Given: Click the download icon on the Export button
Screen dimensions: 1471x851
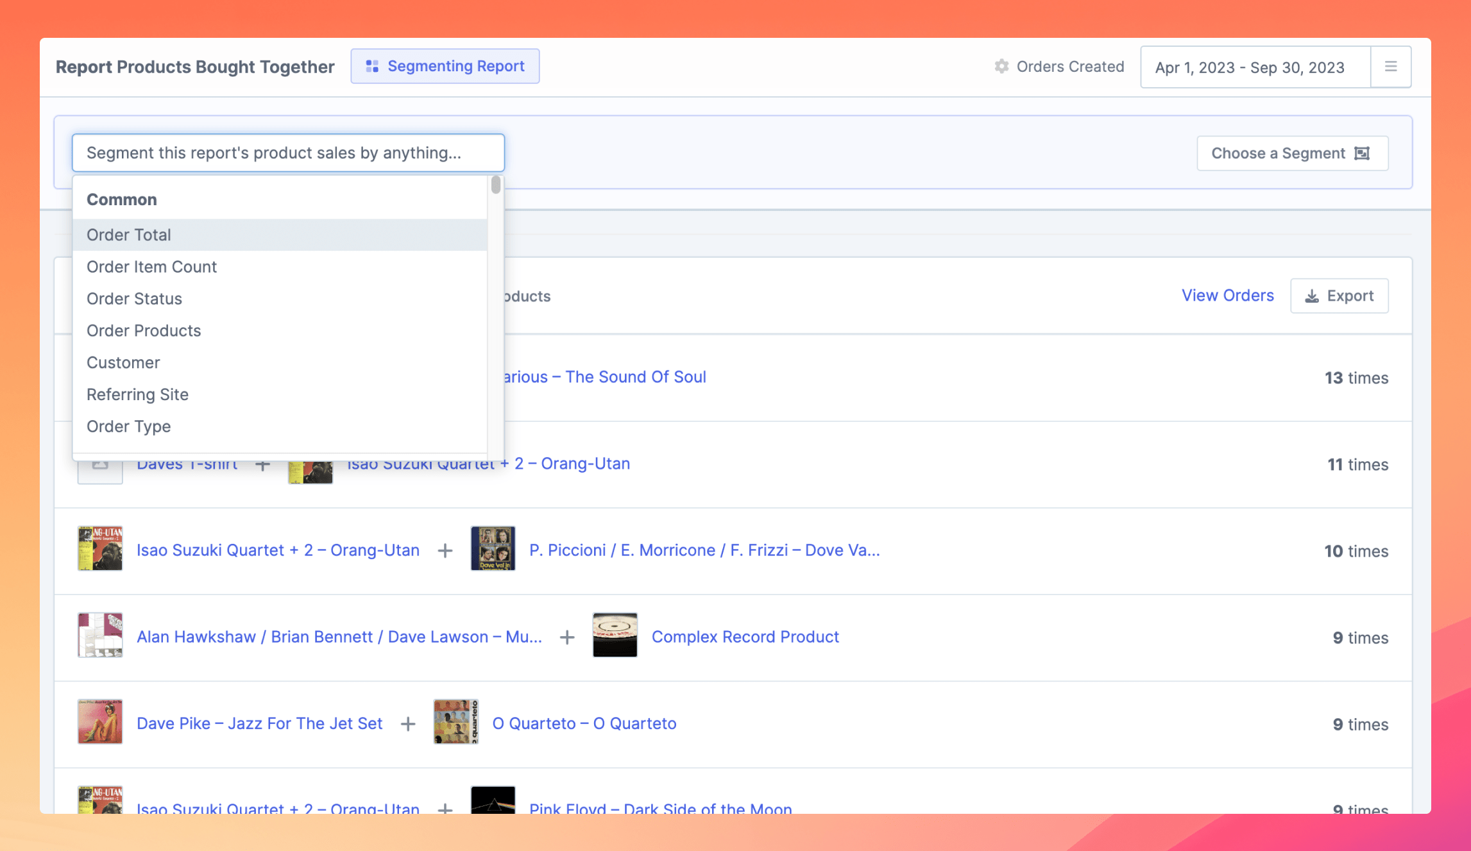Looking at the screenshot, I should point(1312,296).
